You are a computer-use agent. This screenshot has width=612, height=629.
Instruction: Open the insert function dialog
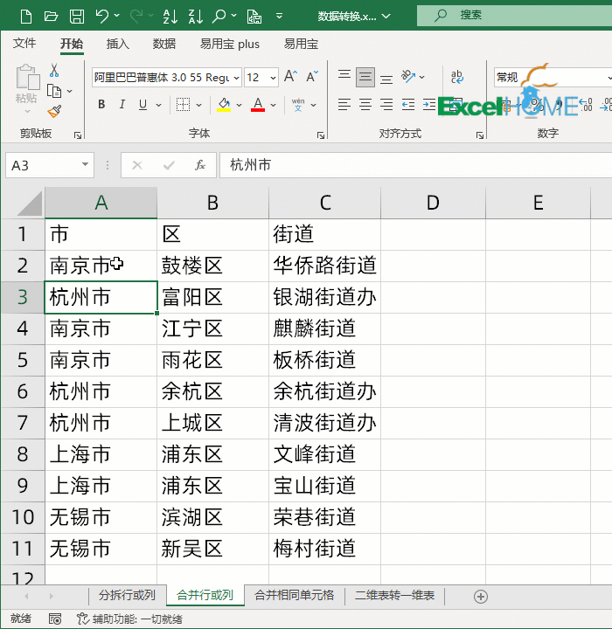click(199, 165)
